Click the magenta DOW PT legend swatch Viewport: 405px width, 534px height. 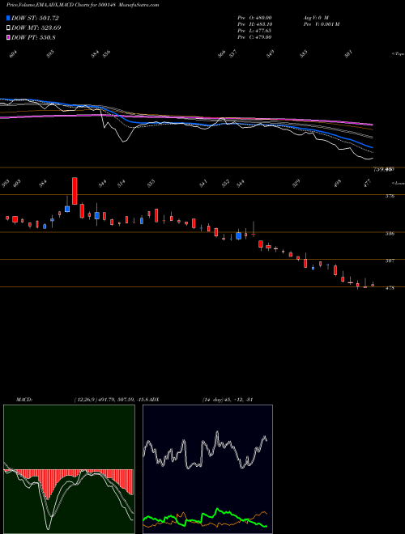point(8,37)
